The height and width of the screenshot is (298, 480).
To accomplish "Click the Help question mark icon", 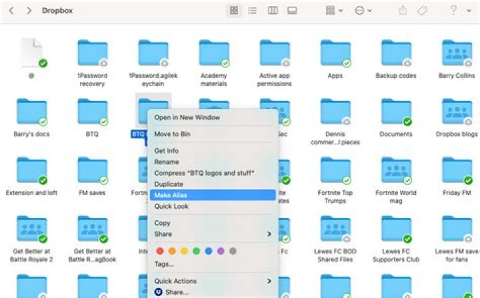I will 453,11.
